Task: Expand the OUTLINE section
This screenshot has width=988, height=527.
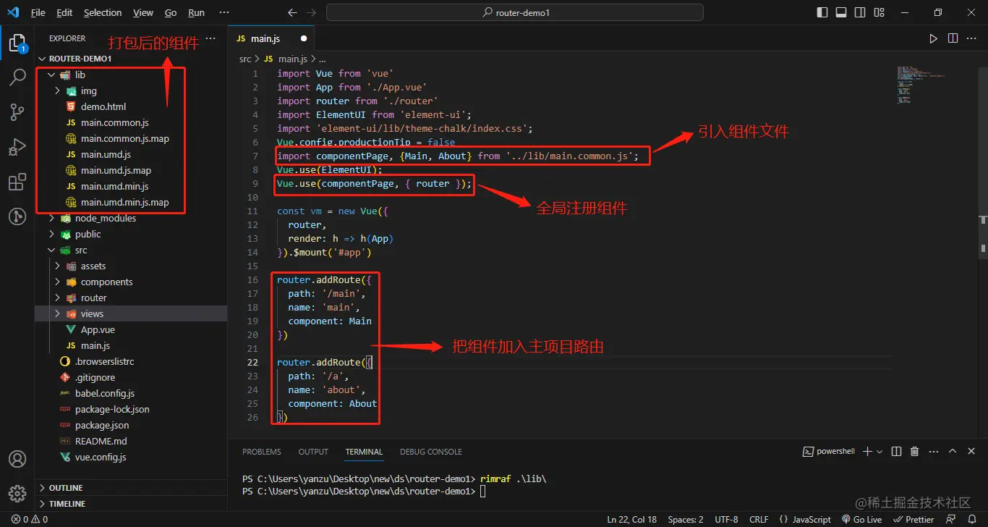Action: tap(131, 488)
